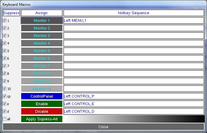Close the Keyboard Macros dialog
Image resolution: width=207 pixels, height=133 pixels.
point(103,127)
